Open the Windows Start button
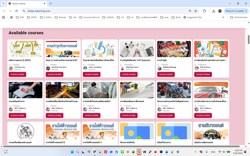The height and width of the screenshot is (156, 250). (72, 152)
